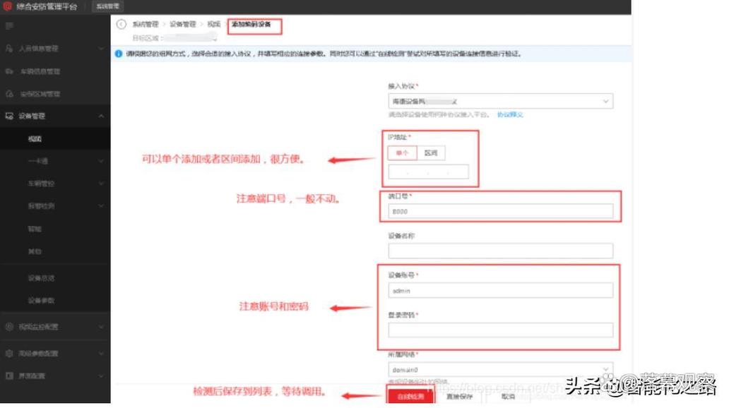Go to 设备管理 breadcrumb link

click(183, 24)
